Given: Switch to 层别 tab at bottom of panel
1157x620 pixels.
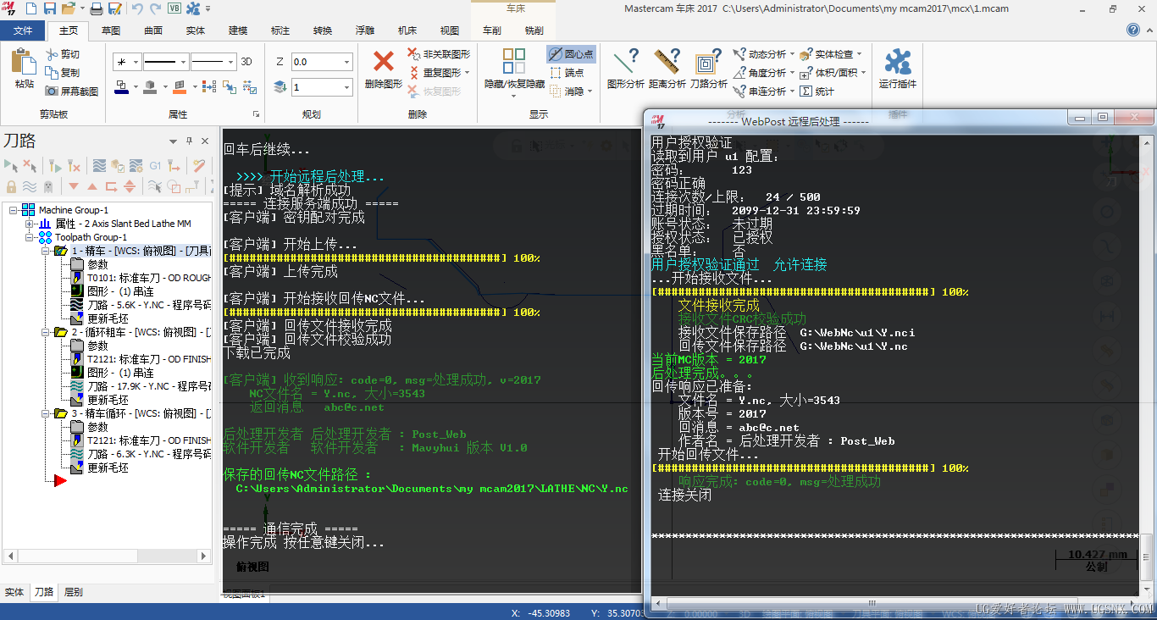Looking at the screenshot, I should (x=74, y=592).
